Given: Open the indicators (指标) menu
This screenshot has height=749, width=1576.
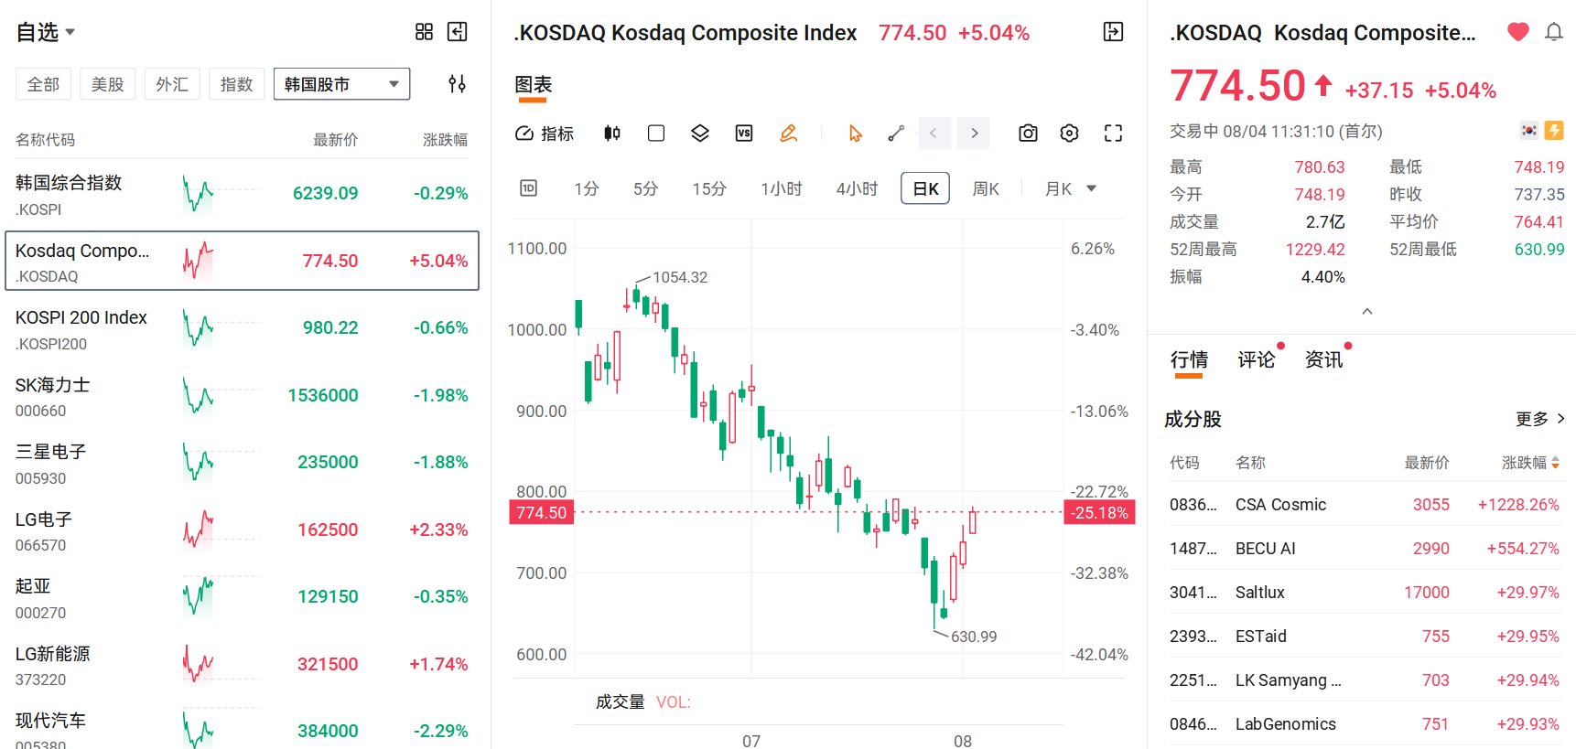Looking at the screenshot, I should pyautogui.click(x=545, y=134).
